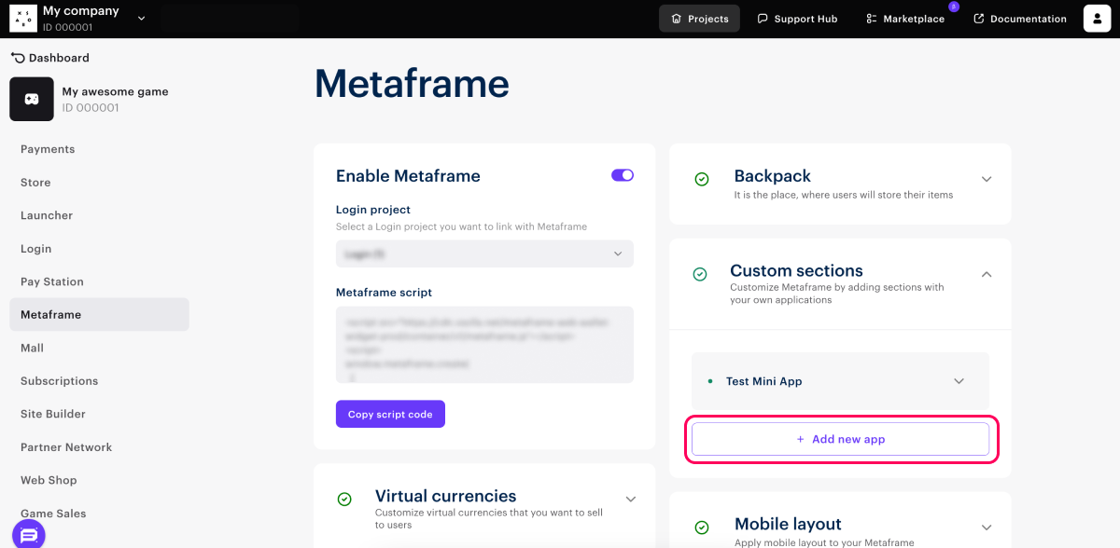Image resolution: width=1120 pixels, height=548 pixels.
Task: Click the Documentation external link icon
Action: 979,19
